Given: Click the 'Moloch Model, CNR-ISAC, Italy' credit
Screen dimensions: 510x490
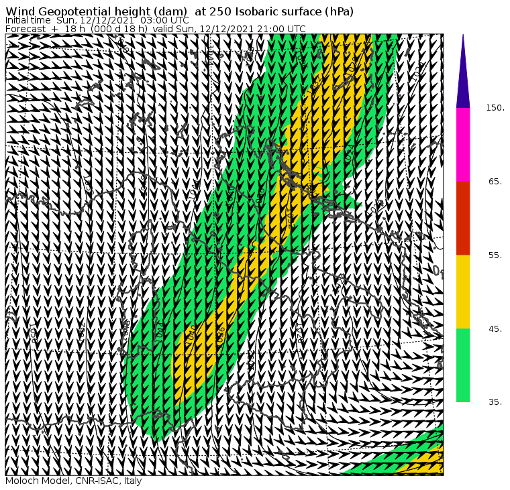Looking at the screenshot, I should [74, 481].
